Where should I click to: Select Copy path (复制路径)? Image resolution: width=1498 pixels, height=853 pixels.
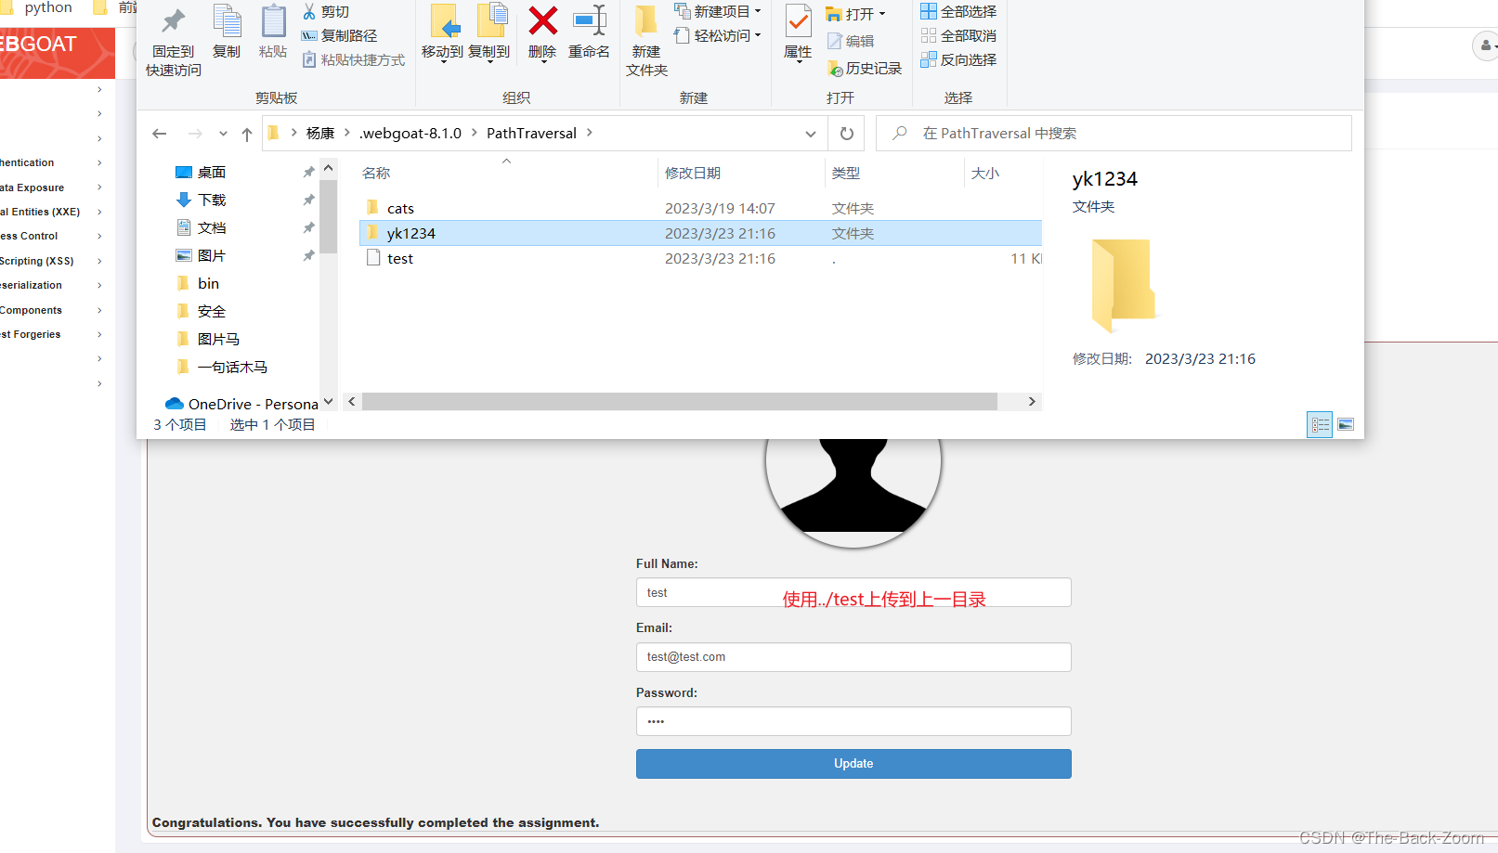pyautogui.click(x=339, y=36)
